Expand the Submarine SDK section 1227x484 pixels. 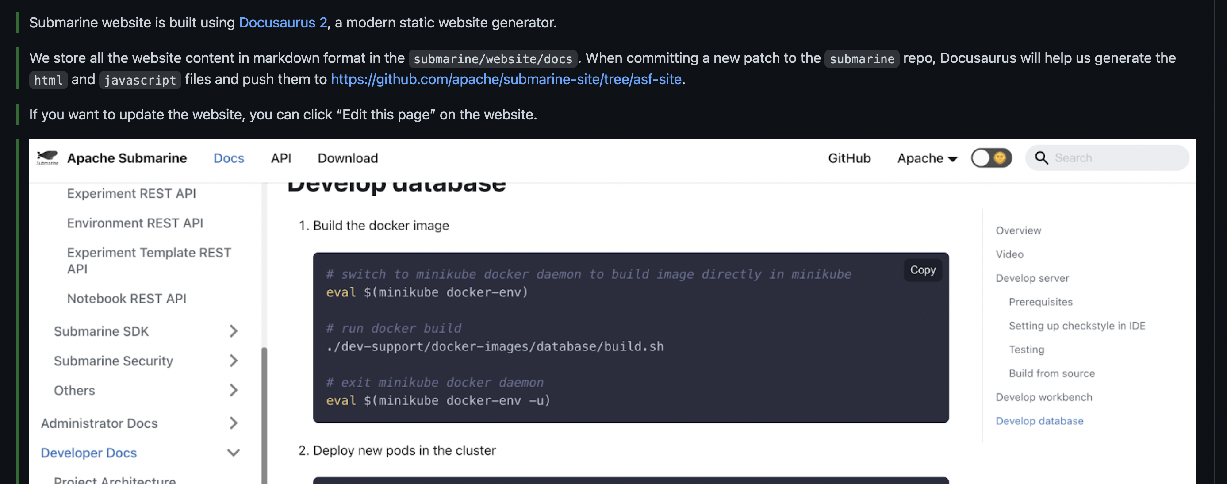[x=233, y=331]
